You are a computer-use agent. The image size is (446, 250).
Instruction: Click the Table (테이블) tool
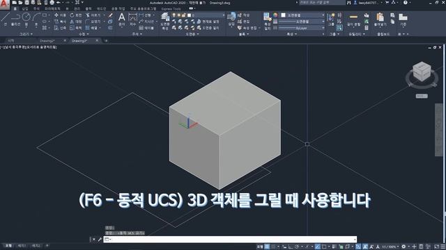pos(146,28)
